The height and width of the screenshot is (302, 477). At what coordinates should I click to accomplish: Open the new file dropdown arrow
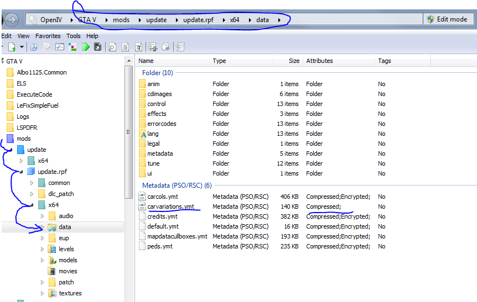pyautogui.click(x=22, y=47)
